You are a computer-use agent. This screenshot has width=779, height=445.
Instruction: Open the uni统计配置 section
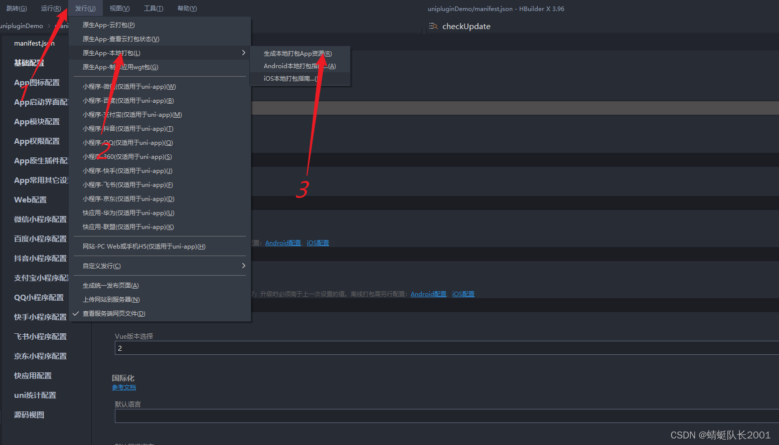(x=35, y=395)
